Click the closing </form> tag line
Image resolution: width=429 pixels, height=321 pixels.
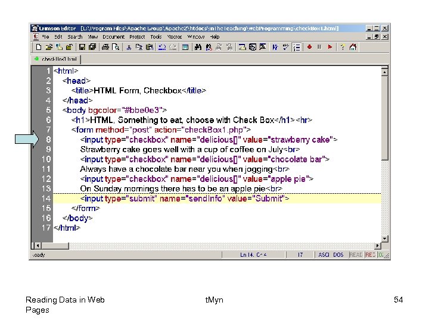click(x=86, y=208)
